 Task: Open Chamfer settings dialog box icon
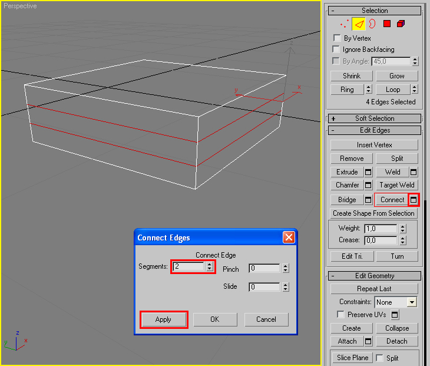point(368,185)
